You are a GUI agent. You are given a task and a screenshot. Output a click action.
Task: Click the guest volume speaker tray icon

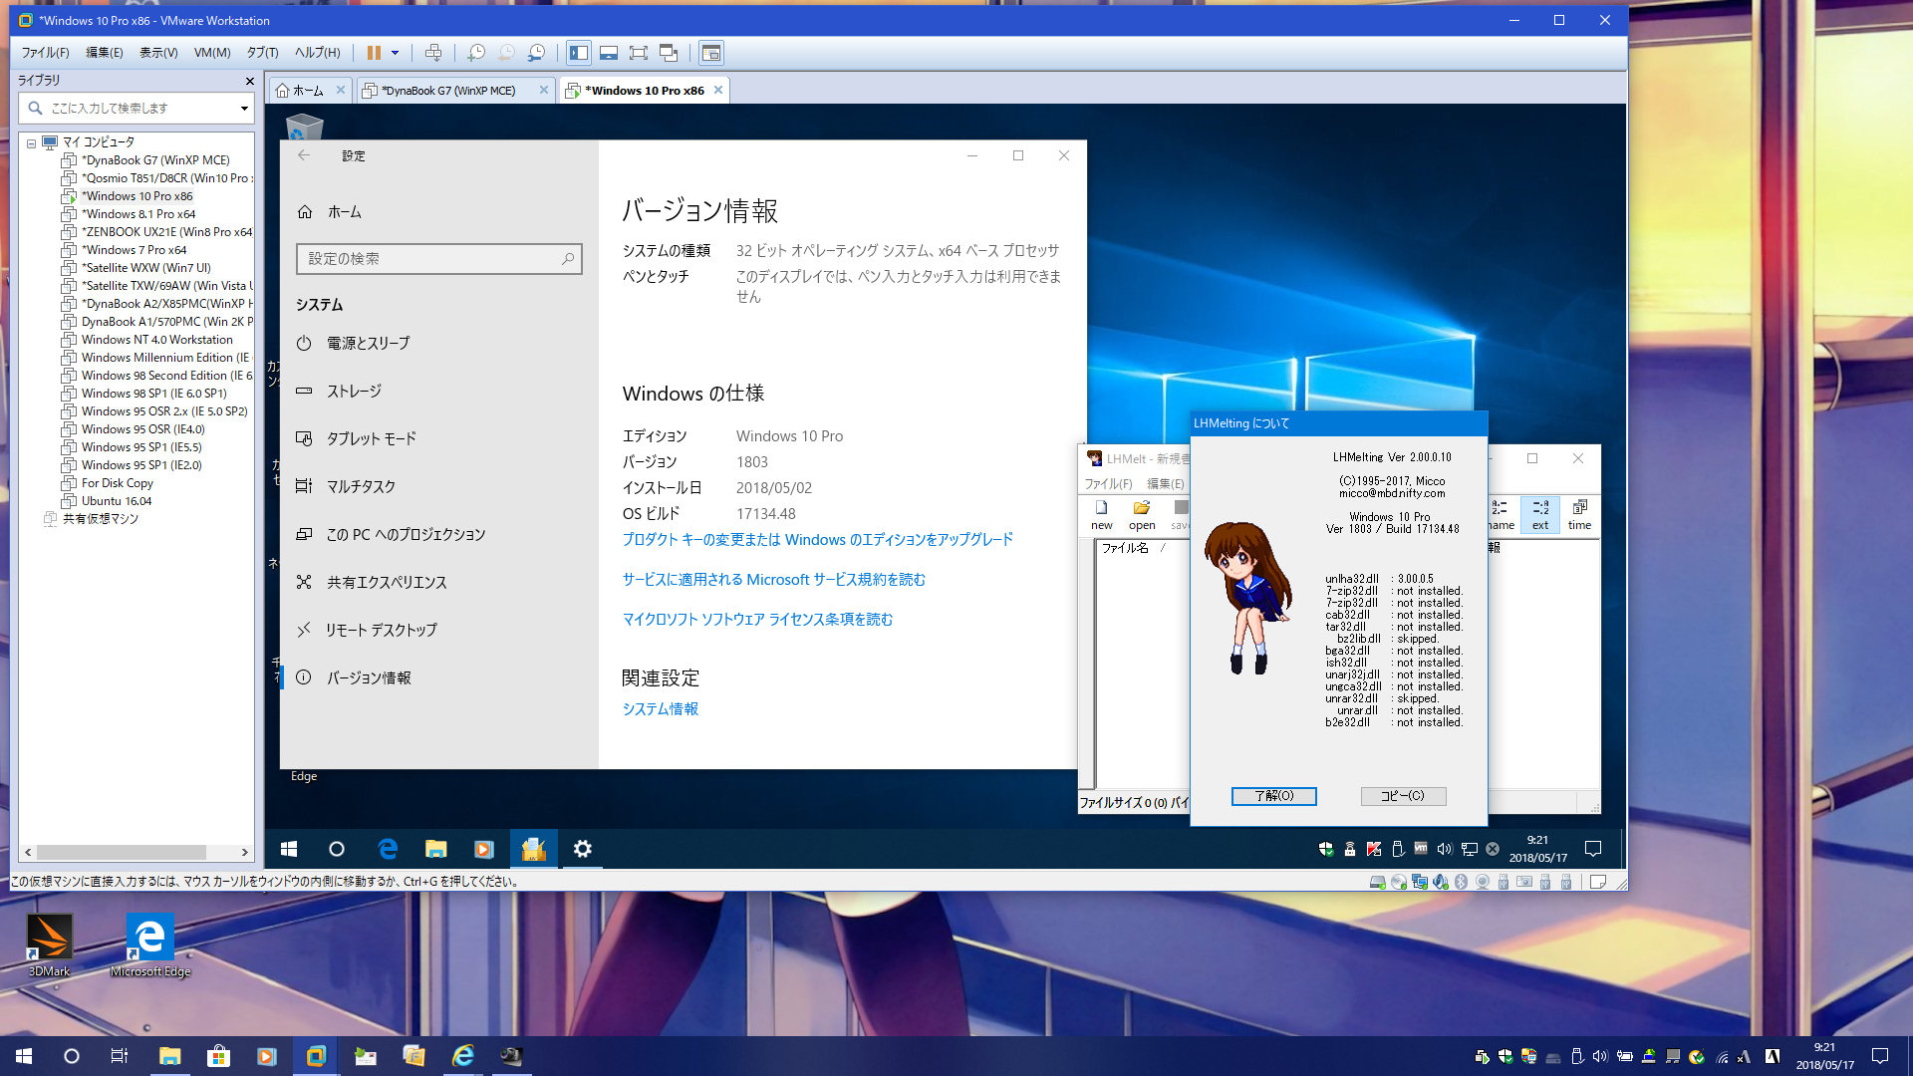click(1444, 849)
